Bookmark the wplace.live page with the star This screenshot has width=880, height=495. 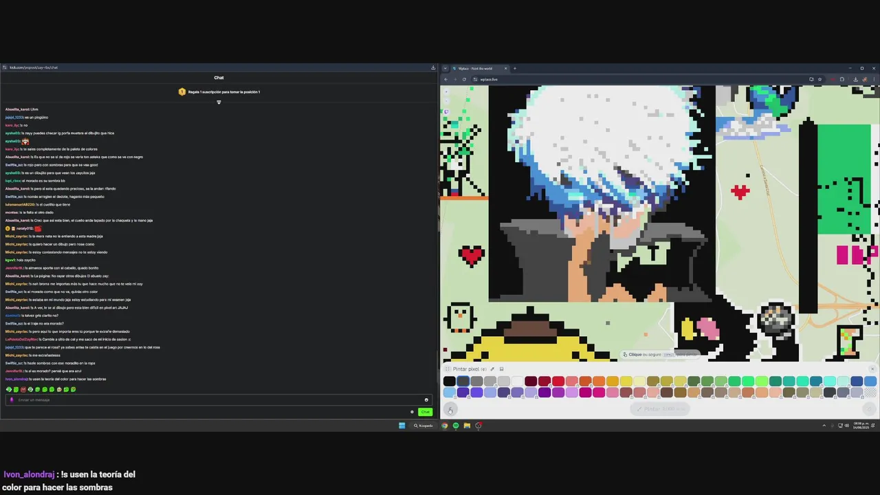[819, 79]
